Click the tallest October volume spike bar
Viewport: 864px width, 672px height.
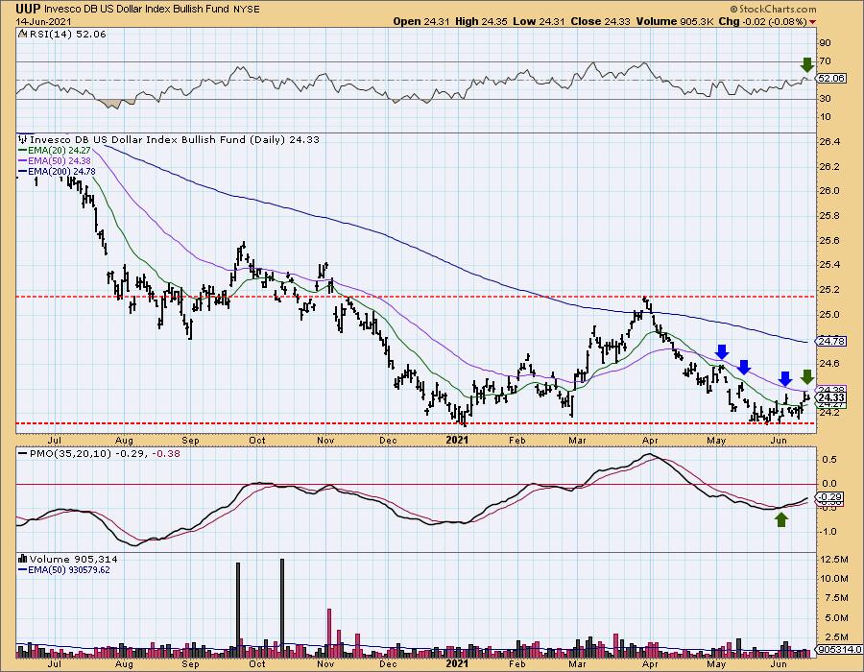coord(282,608)
